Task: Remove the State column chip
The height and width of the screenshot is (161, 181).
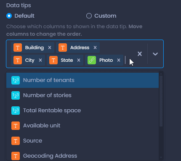Action: point(79,60)
